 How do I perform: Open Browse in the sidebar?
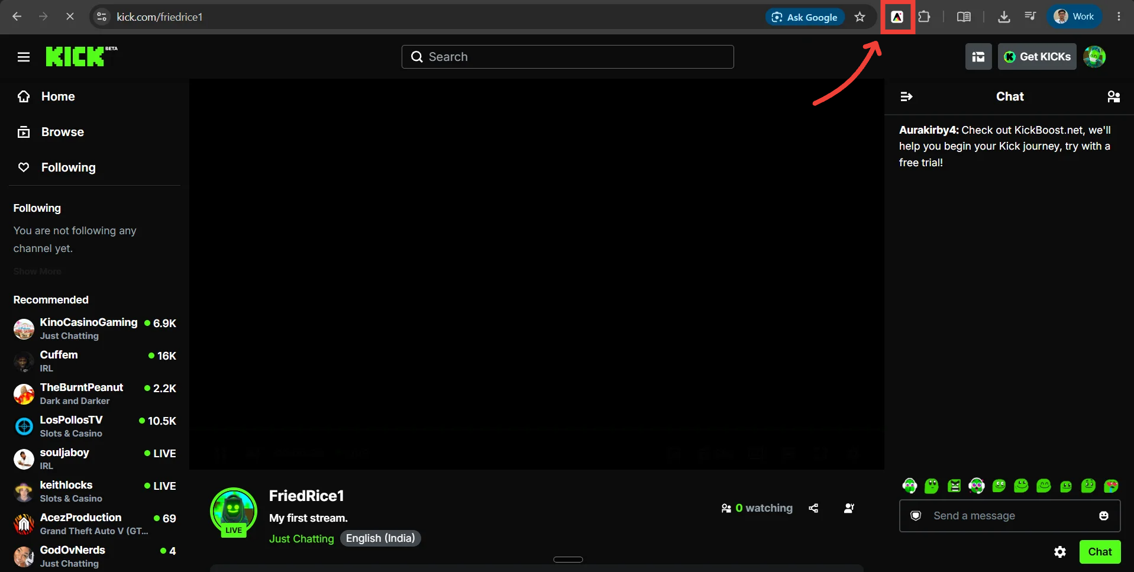pyautogui.click(x=95, y=132)
